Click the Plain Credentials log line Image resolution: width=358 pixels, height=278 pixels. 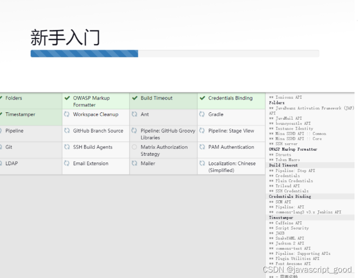point(291,181)
